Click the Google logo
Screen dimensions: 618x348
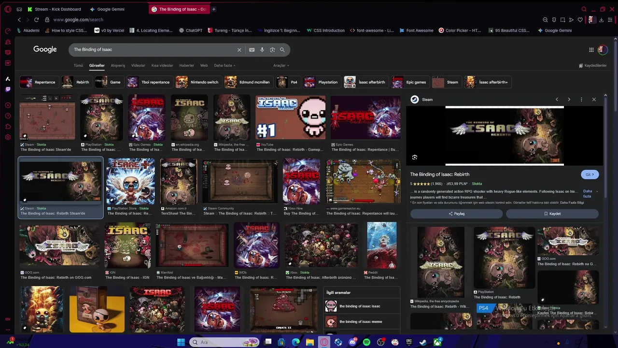point(45,49)
